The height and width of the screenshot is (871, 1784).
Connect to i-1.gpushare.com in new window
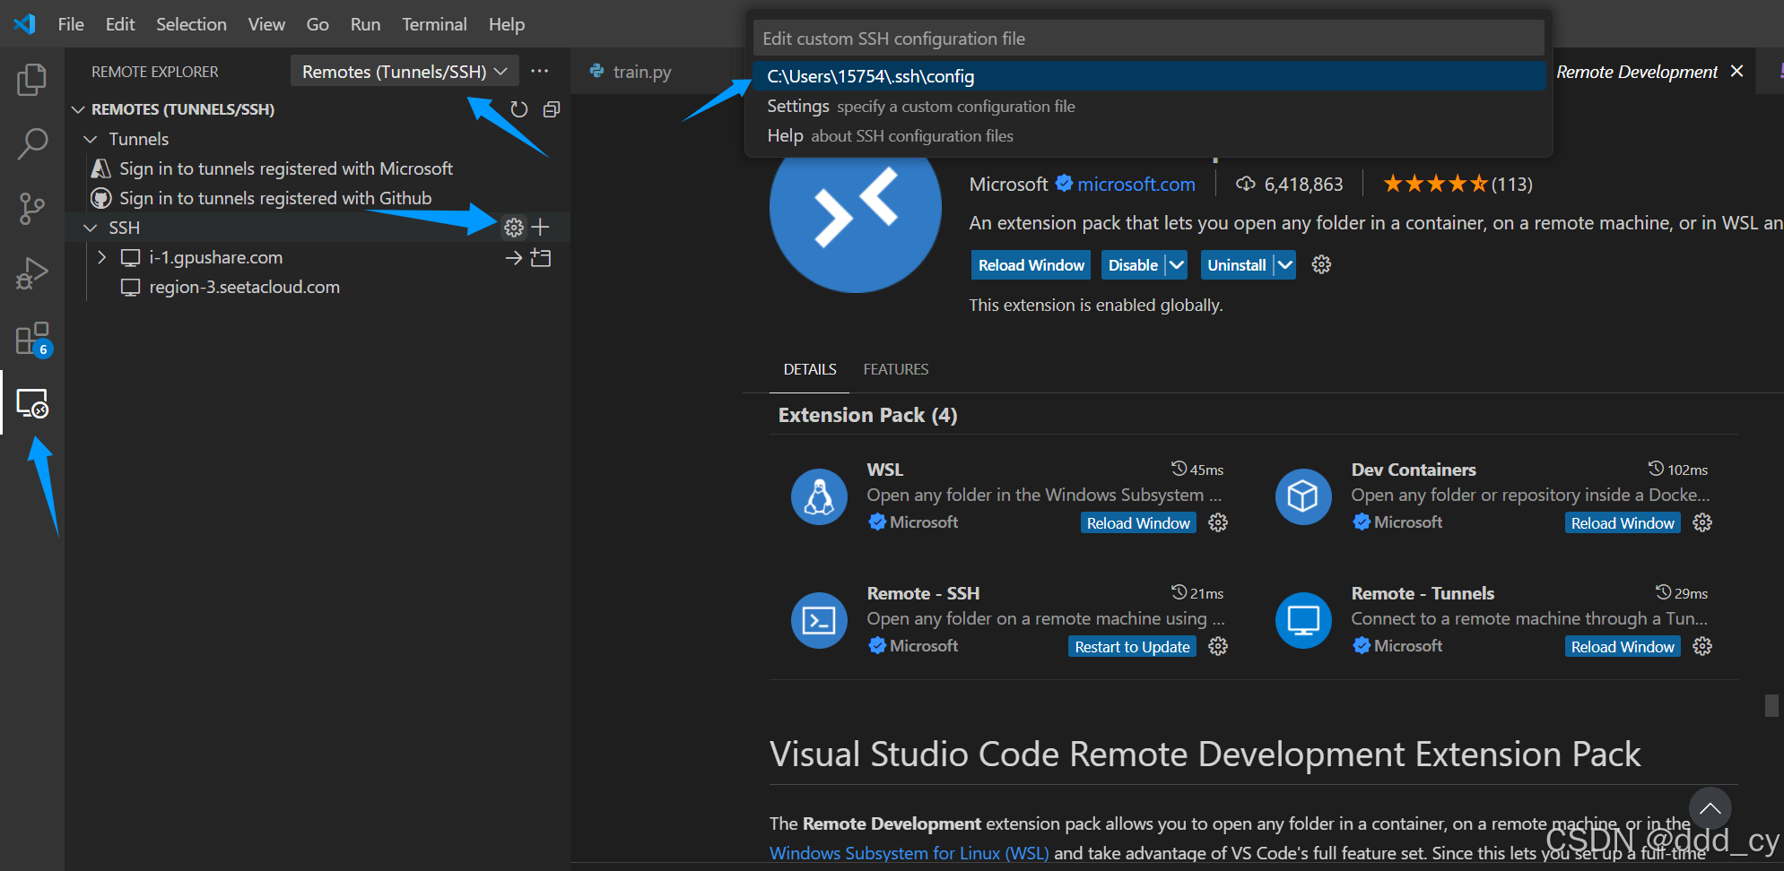pyautogui.click(x=541, y=258)
